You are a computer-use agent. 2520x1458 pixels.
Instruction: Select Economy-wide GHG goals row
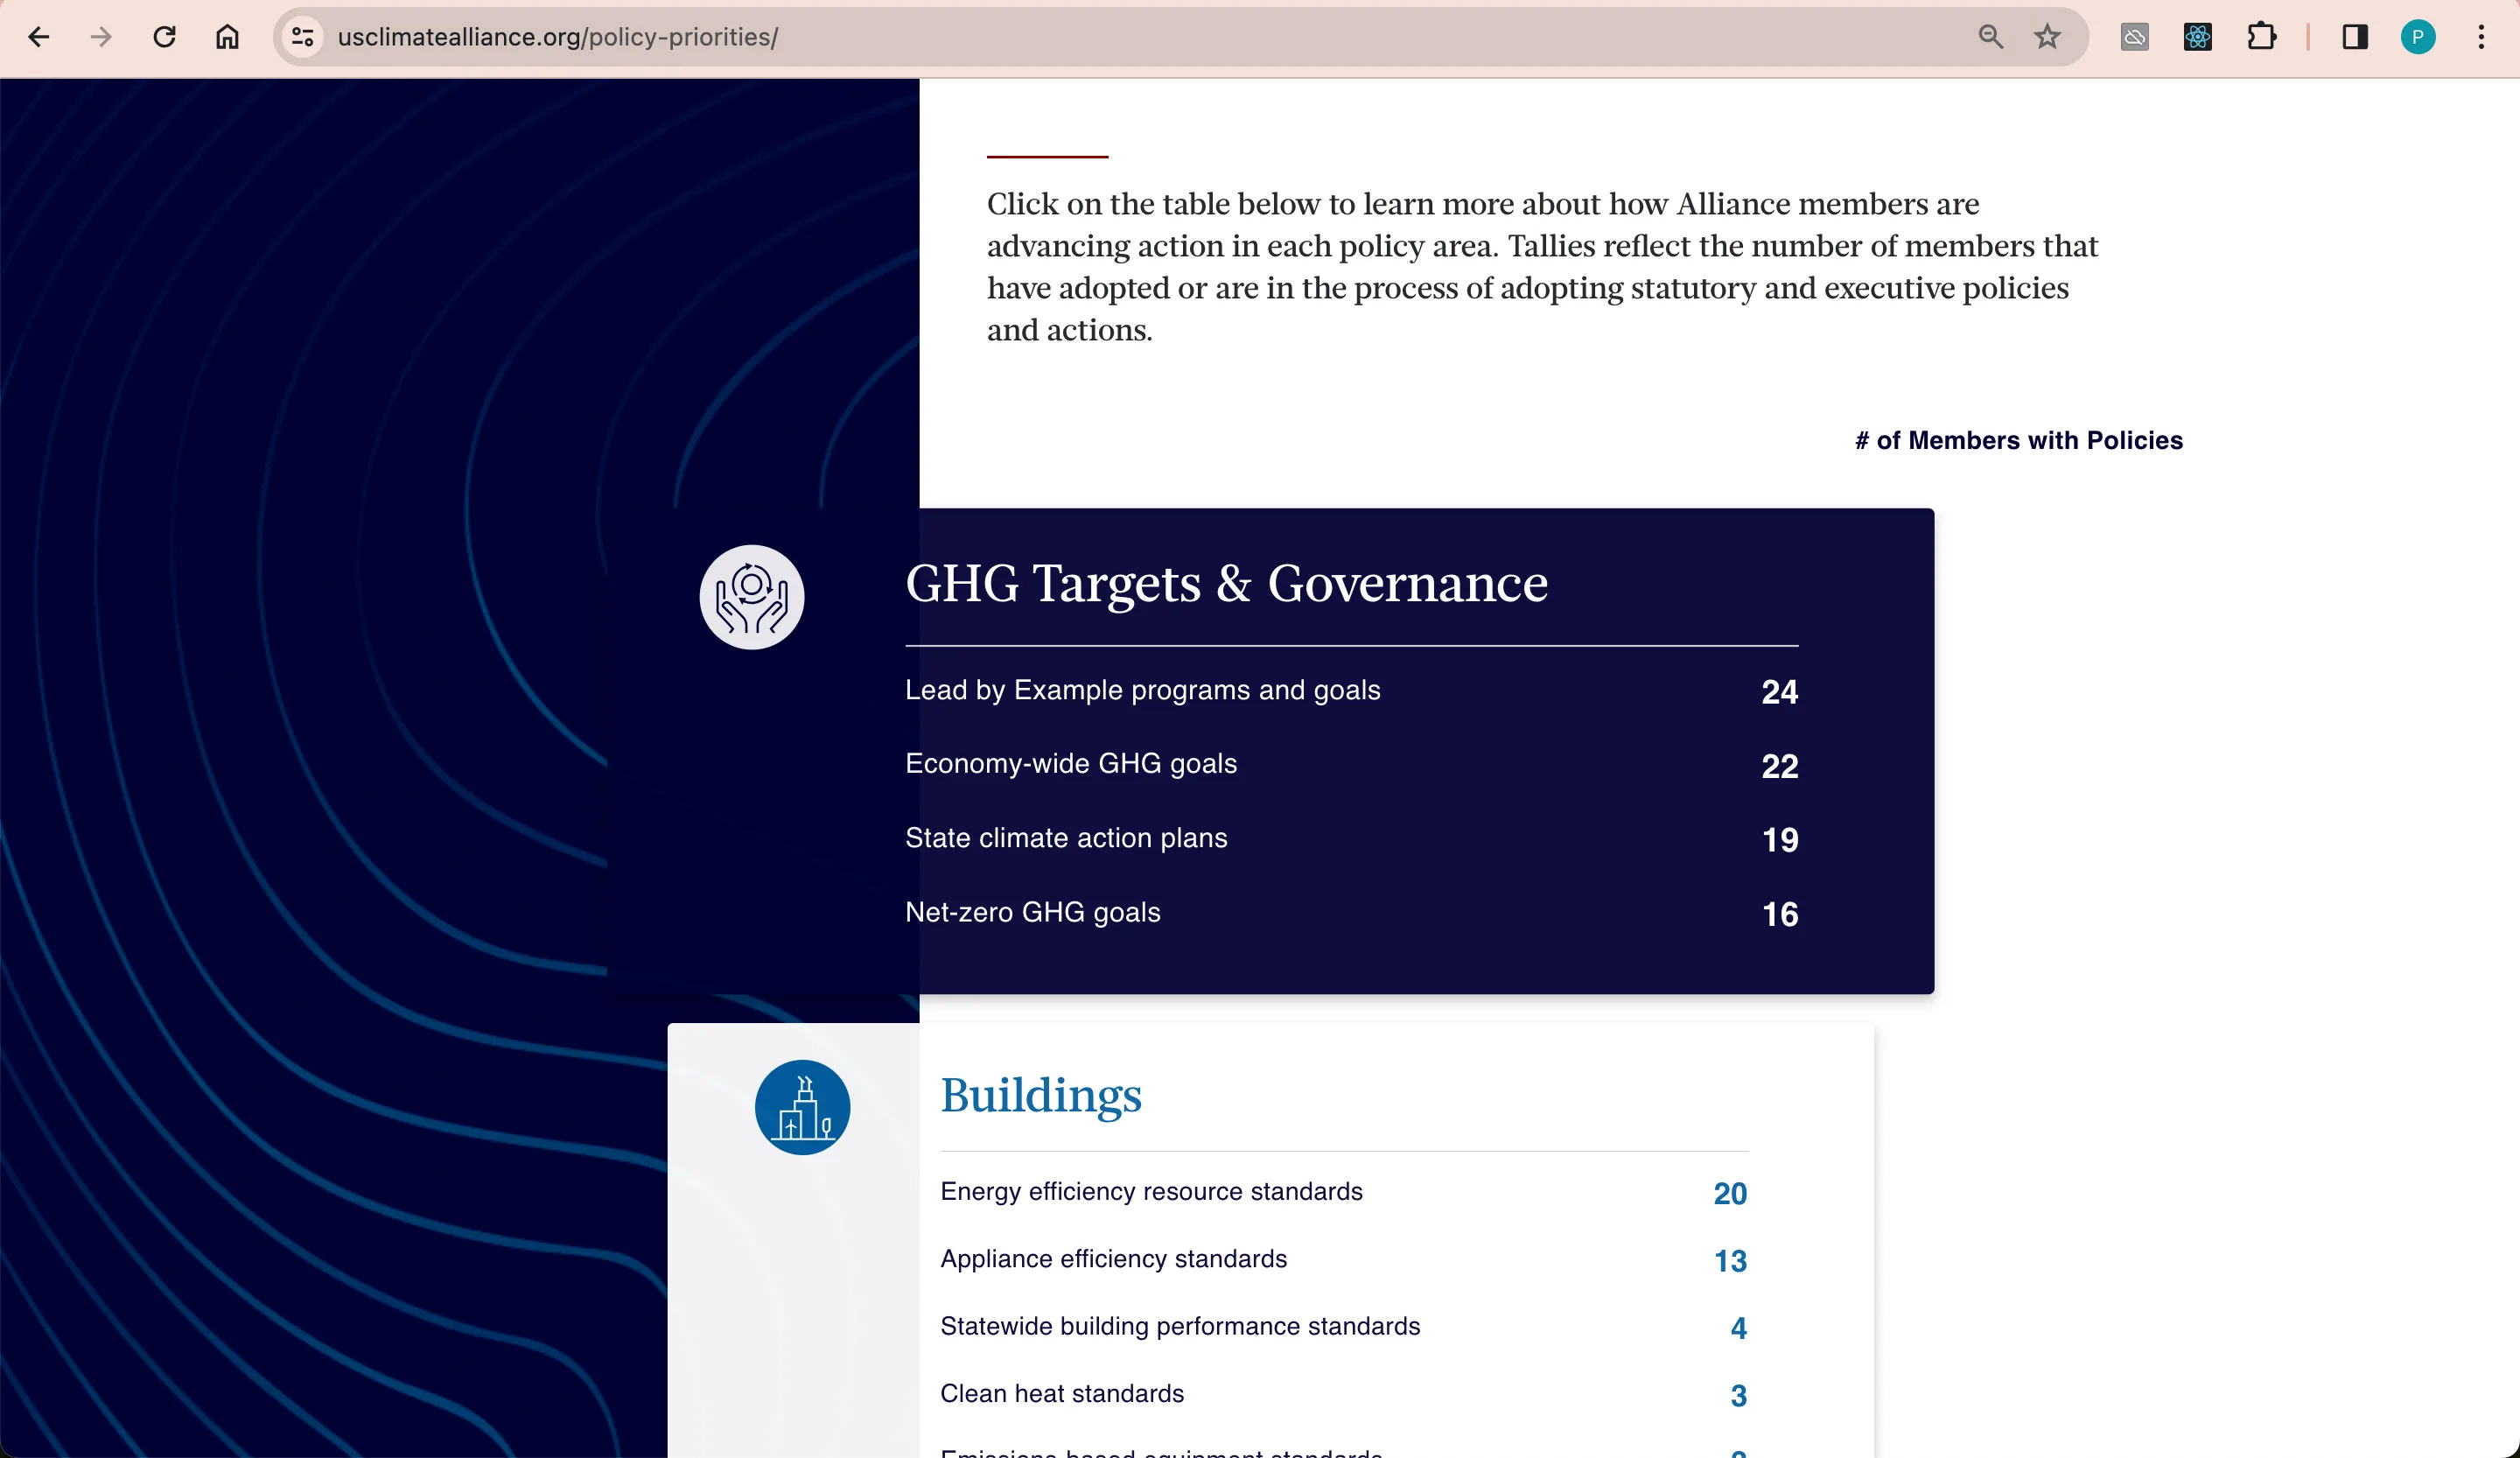coord(1351,764)
